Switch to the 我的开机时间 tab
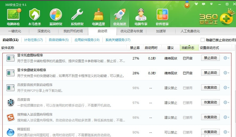236x137 pixels. point(73,31)
